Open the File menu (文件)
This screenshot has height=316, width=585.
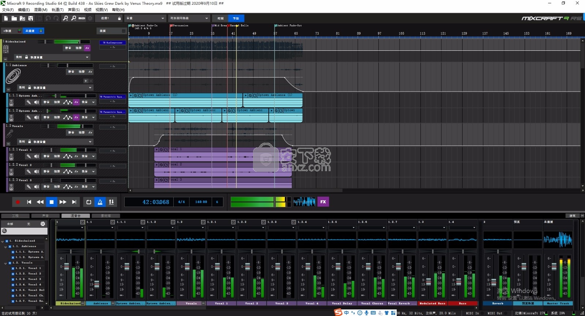[x=8, y=10]
